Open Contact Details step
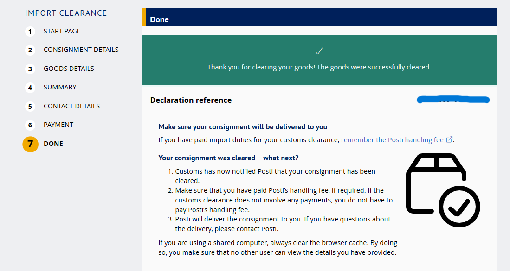510x271 pixels. 71,106
